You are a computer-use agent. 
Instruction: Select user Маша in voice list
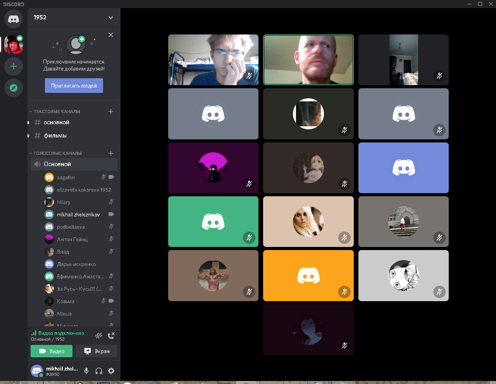coord(79,314)
